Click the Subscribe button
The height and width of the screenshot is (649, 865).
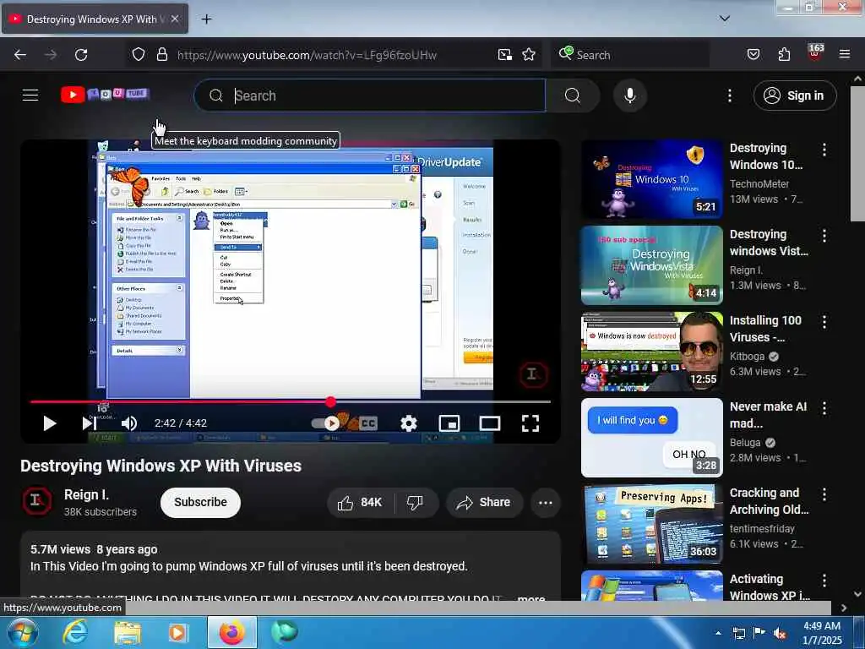(200, 502)
